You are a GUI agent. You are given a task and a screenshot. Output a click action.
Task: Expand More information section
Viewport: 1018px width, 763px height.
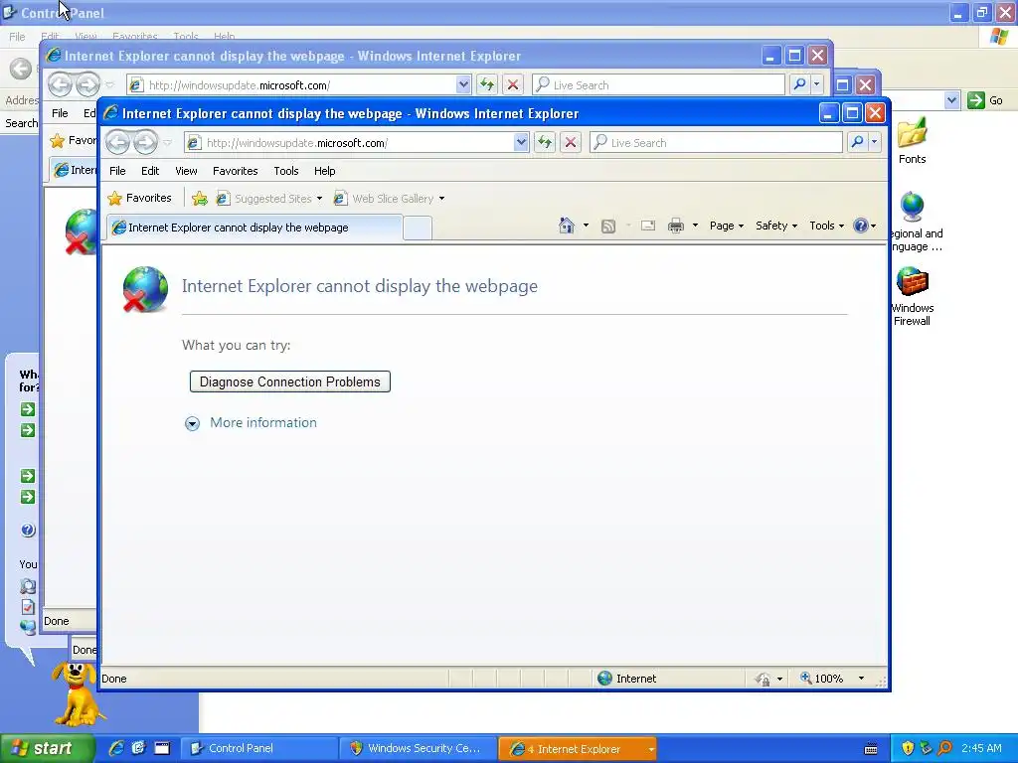tap(192, 423)
